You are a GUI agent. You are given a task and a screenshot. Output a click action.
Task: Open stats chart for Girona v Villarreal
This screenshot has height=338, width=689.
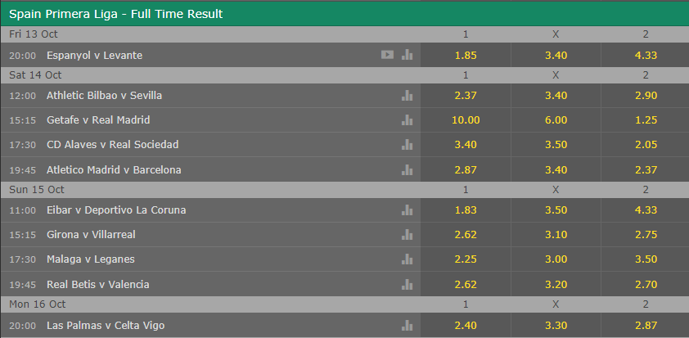407,235
